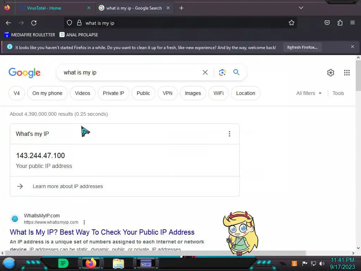Click the horizontal scrollbar right arrow
361x271 pixels.
[353, 253]
